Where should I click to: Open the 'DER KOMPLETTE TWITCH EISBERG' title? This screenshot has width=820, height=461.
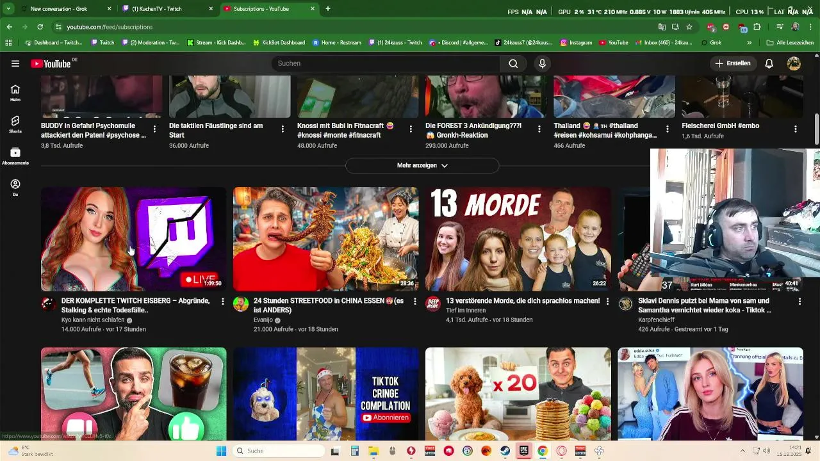[x=136, y=305]
